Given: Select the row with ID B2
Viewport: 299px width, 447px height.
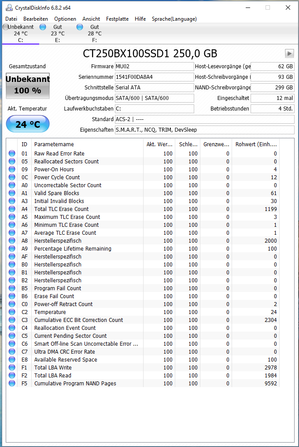Looking at the screenshot, I should tap(143, 280).
